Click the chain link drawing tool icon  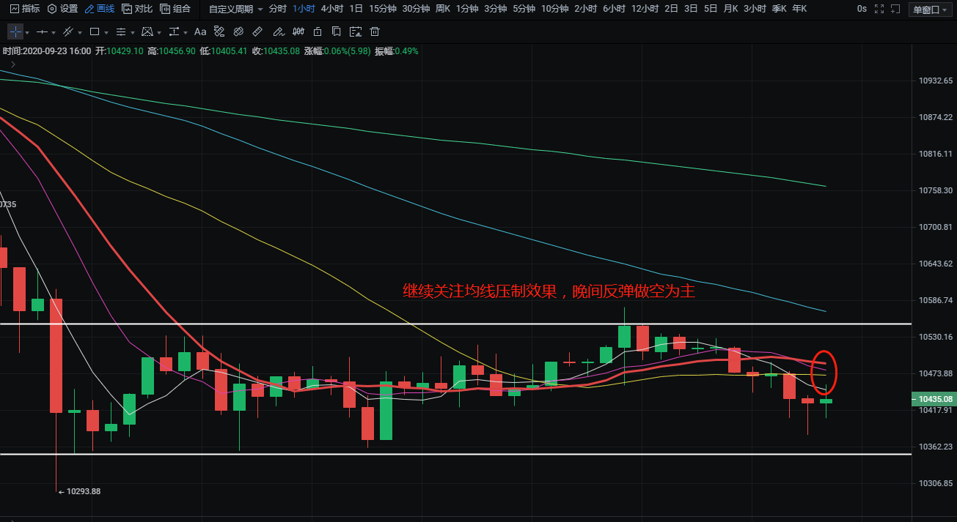(x=238, y=32)
